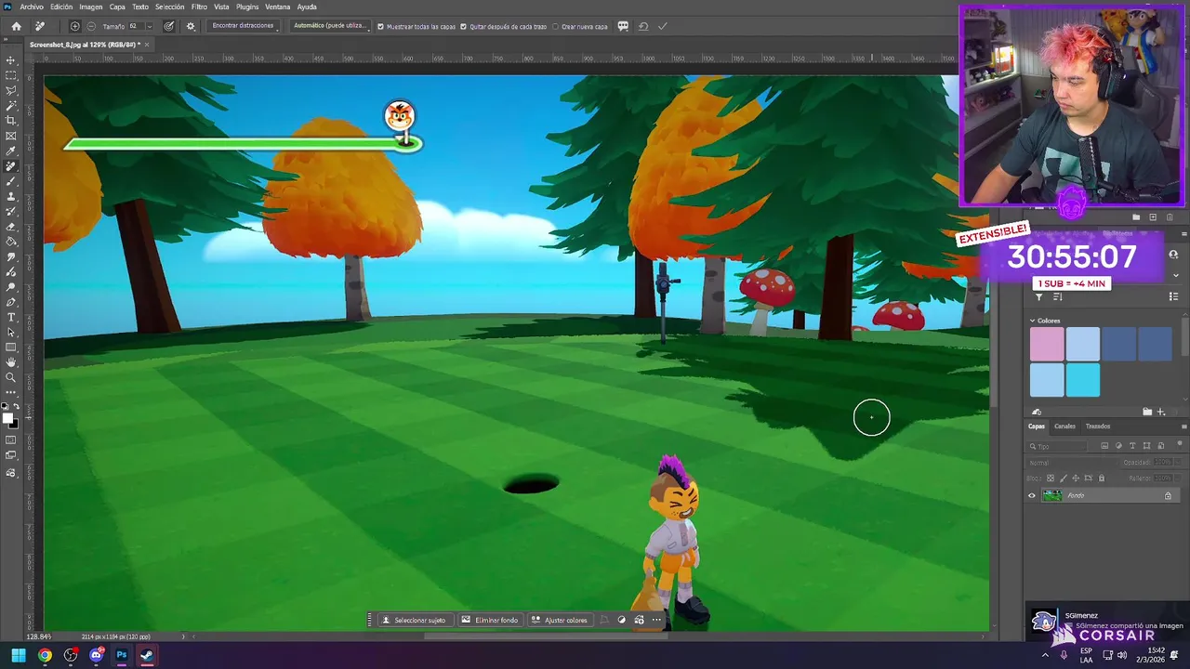Collapse the Colores group

[1032, 321]
